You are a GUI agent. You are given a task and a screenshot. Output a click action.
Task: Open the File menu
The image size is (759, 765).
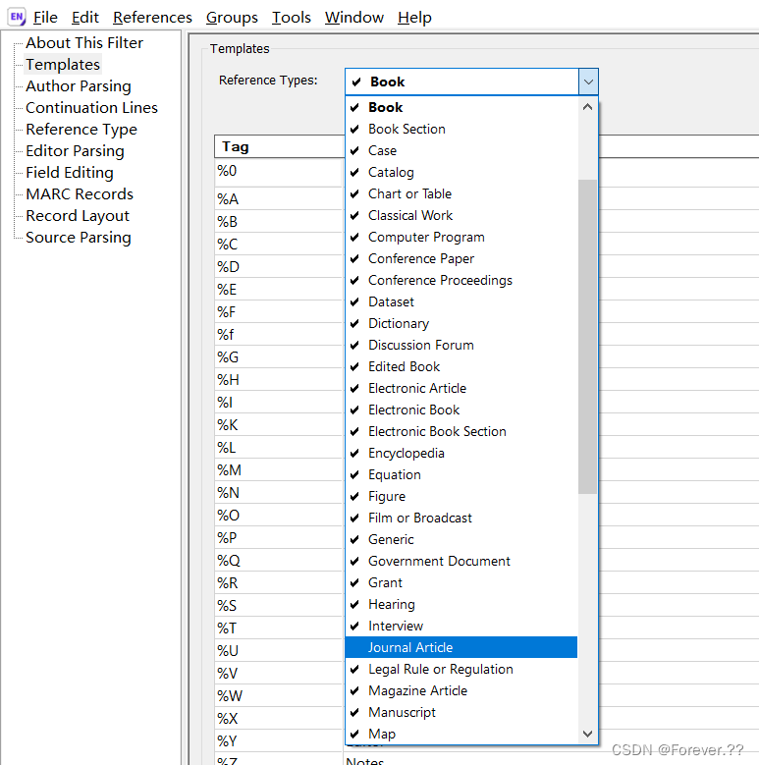coord(45,18)
